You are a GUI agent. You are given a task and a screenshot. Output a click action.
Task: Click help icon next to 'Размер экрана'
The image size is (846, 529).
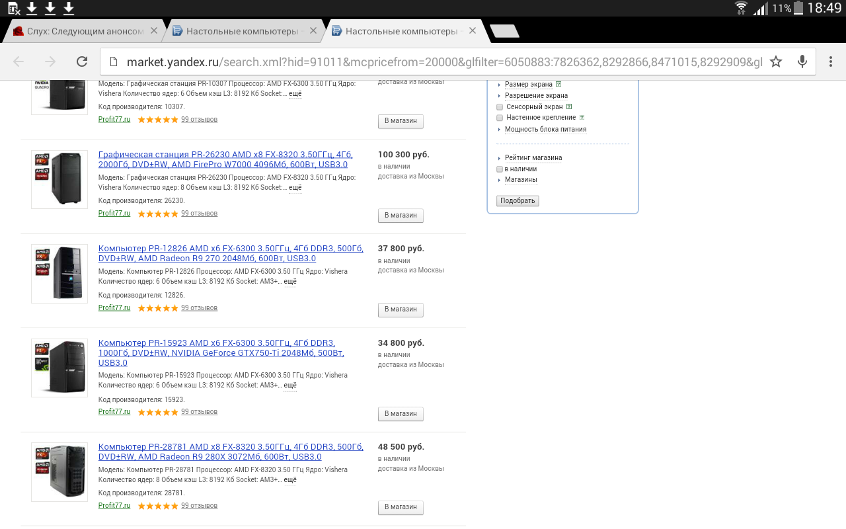pyautogui.click(x=558, y=85)
